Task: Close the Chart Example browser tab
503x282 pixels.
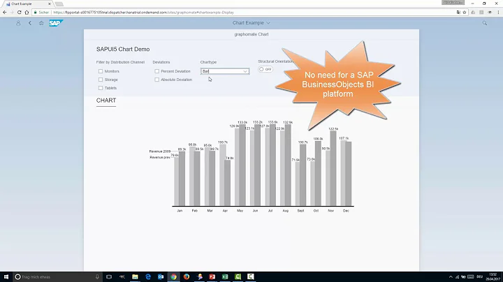Action: click(50, 4)
